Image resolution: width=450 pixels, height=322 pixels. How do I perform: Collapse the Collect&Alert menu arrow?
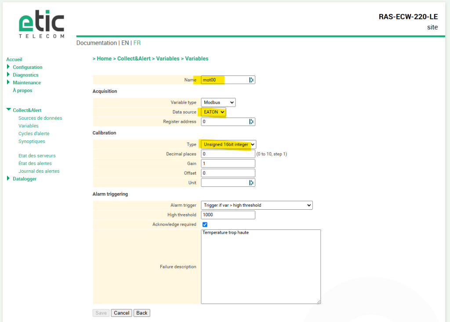pos(9,109)
